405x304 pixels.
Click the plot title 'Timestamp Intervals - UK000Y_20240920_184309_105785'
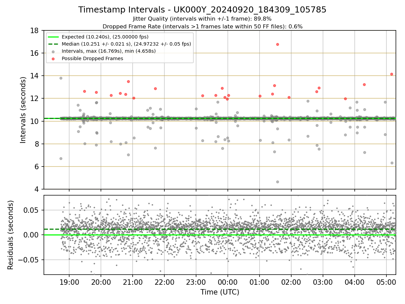[202, 10]
